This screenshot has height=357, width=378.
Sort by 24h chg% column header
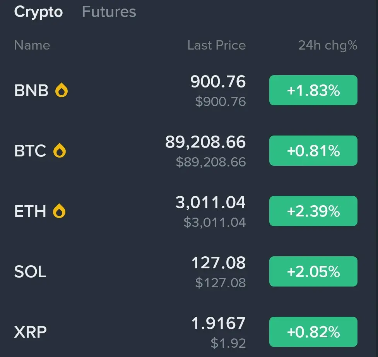(x=327, y=45)
